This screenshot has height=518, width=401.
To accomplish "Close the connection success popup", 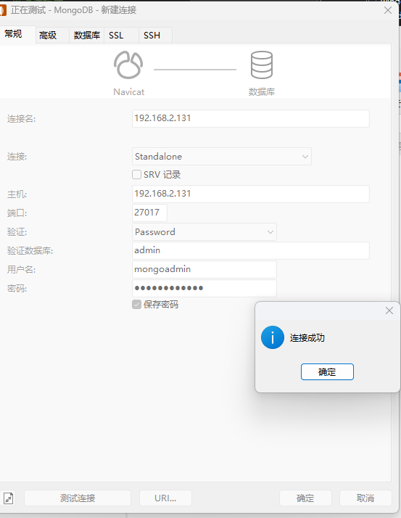I will pos(389,311).
